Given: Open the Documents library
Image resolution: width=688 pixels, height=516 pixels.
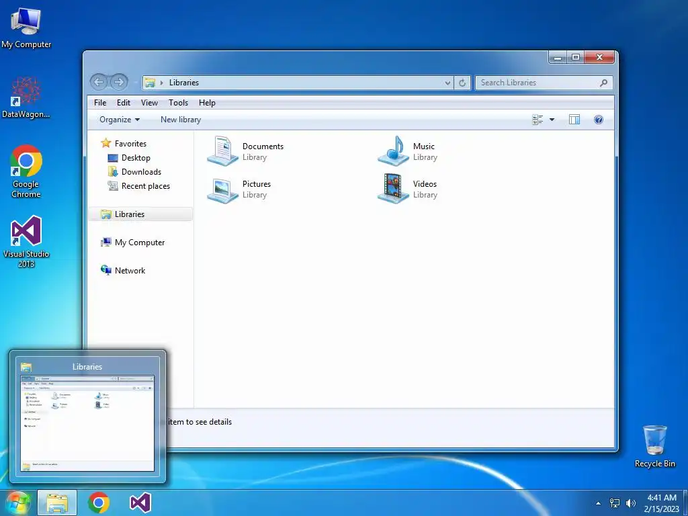Looking at the screenshot, I should click(246, 151).
